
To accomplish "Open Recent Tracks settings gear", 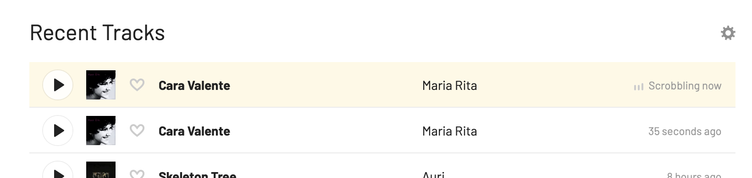I will click(728, 33).
